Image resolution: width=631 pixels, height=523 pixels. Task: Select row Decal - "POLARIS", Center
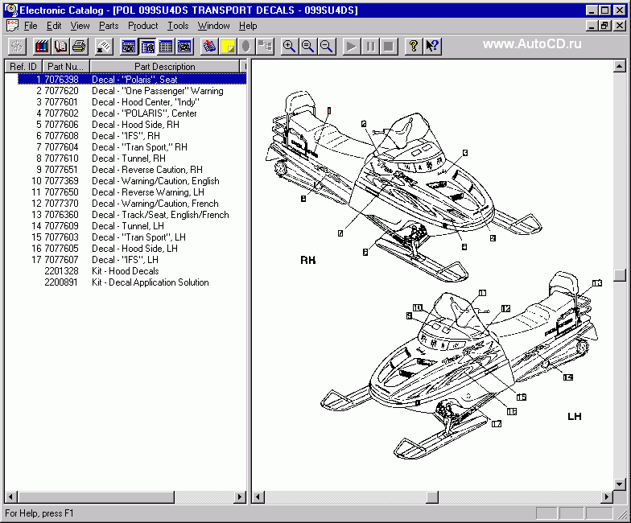132,113
